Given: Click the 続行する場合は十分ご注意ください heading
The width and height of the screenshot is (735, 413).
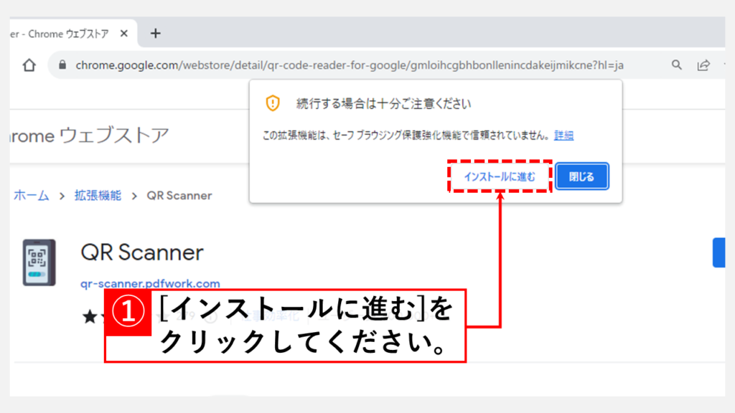Looking at the screenshot, I should click(383, 103).
